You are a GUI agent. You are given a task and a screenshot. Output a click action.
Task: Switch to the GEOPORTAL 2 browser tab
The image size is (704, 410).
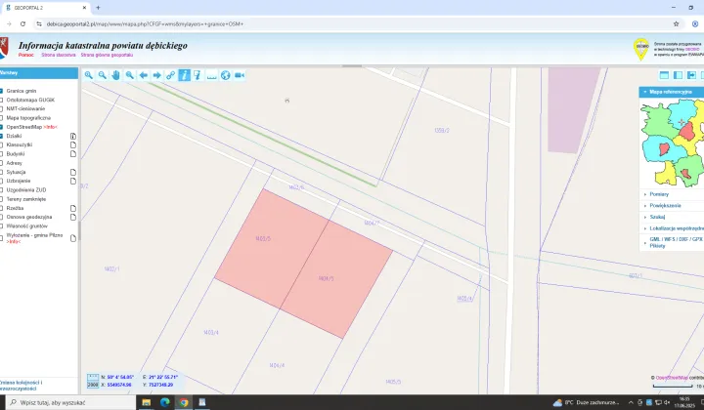click(x=44, y=7)
